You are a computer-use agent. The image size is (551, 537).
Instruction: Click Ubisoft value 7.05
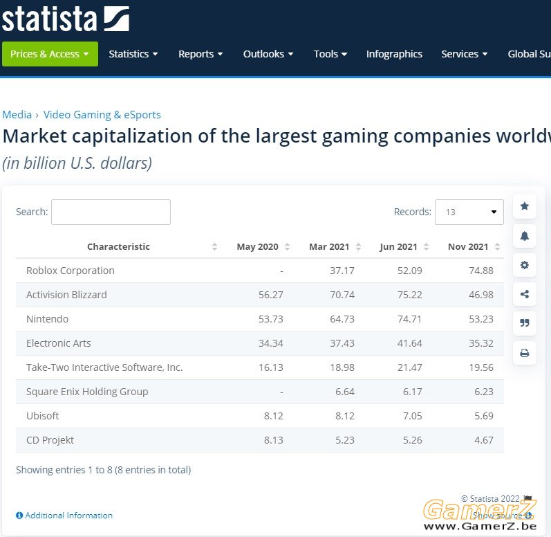click(x=413, y=416)
